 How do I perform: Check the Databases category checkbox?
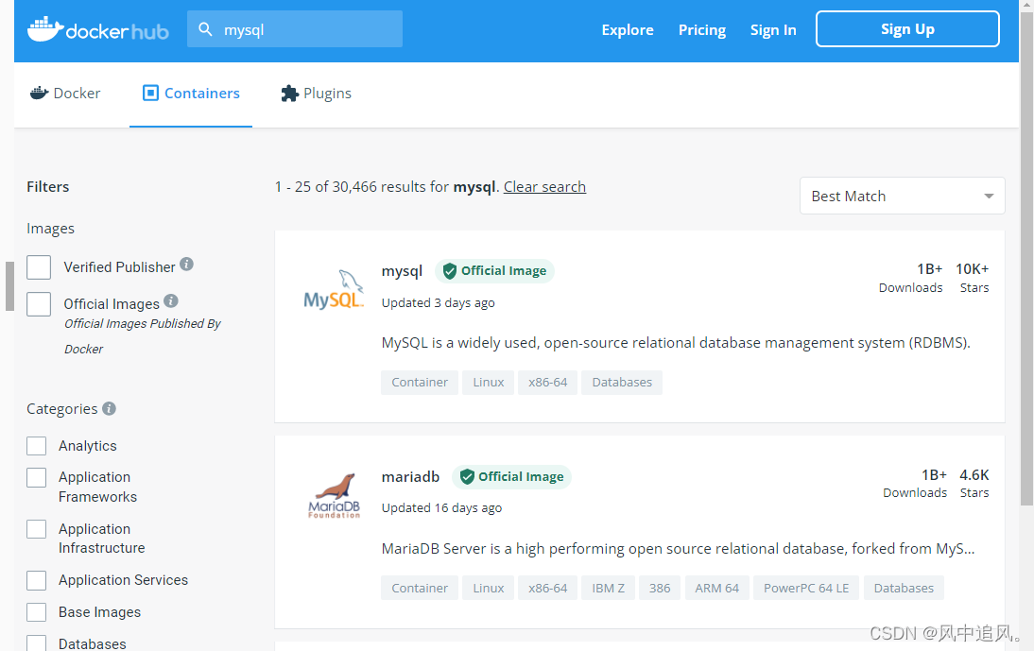[x=36, y=643]
